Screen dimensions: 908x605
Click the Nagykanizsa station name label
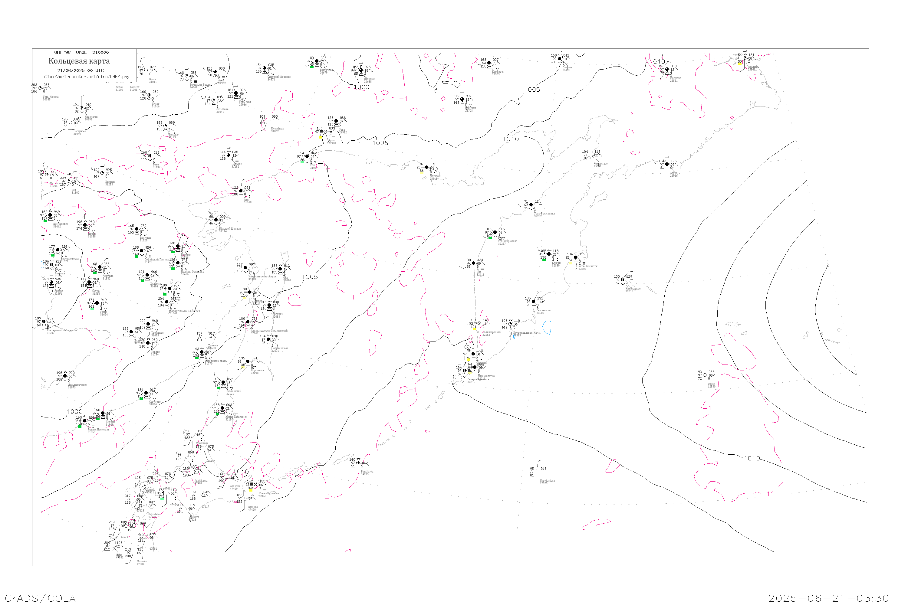[x=548, y=481]
